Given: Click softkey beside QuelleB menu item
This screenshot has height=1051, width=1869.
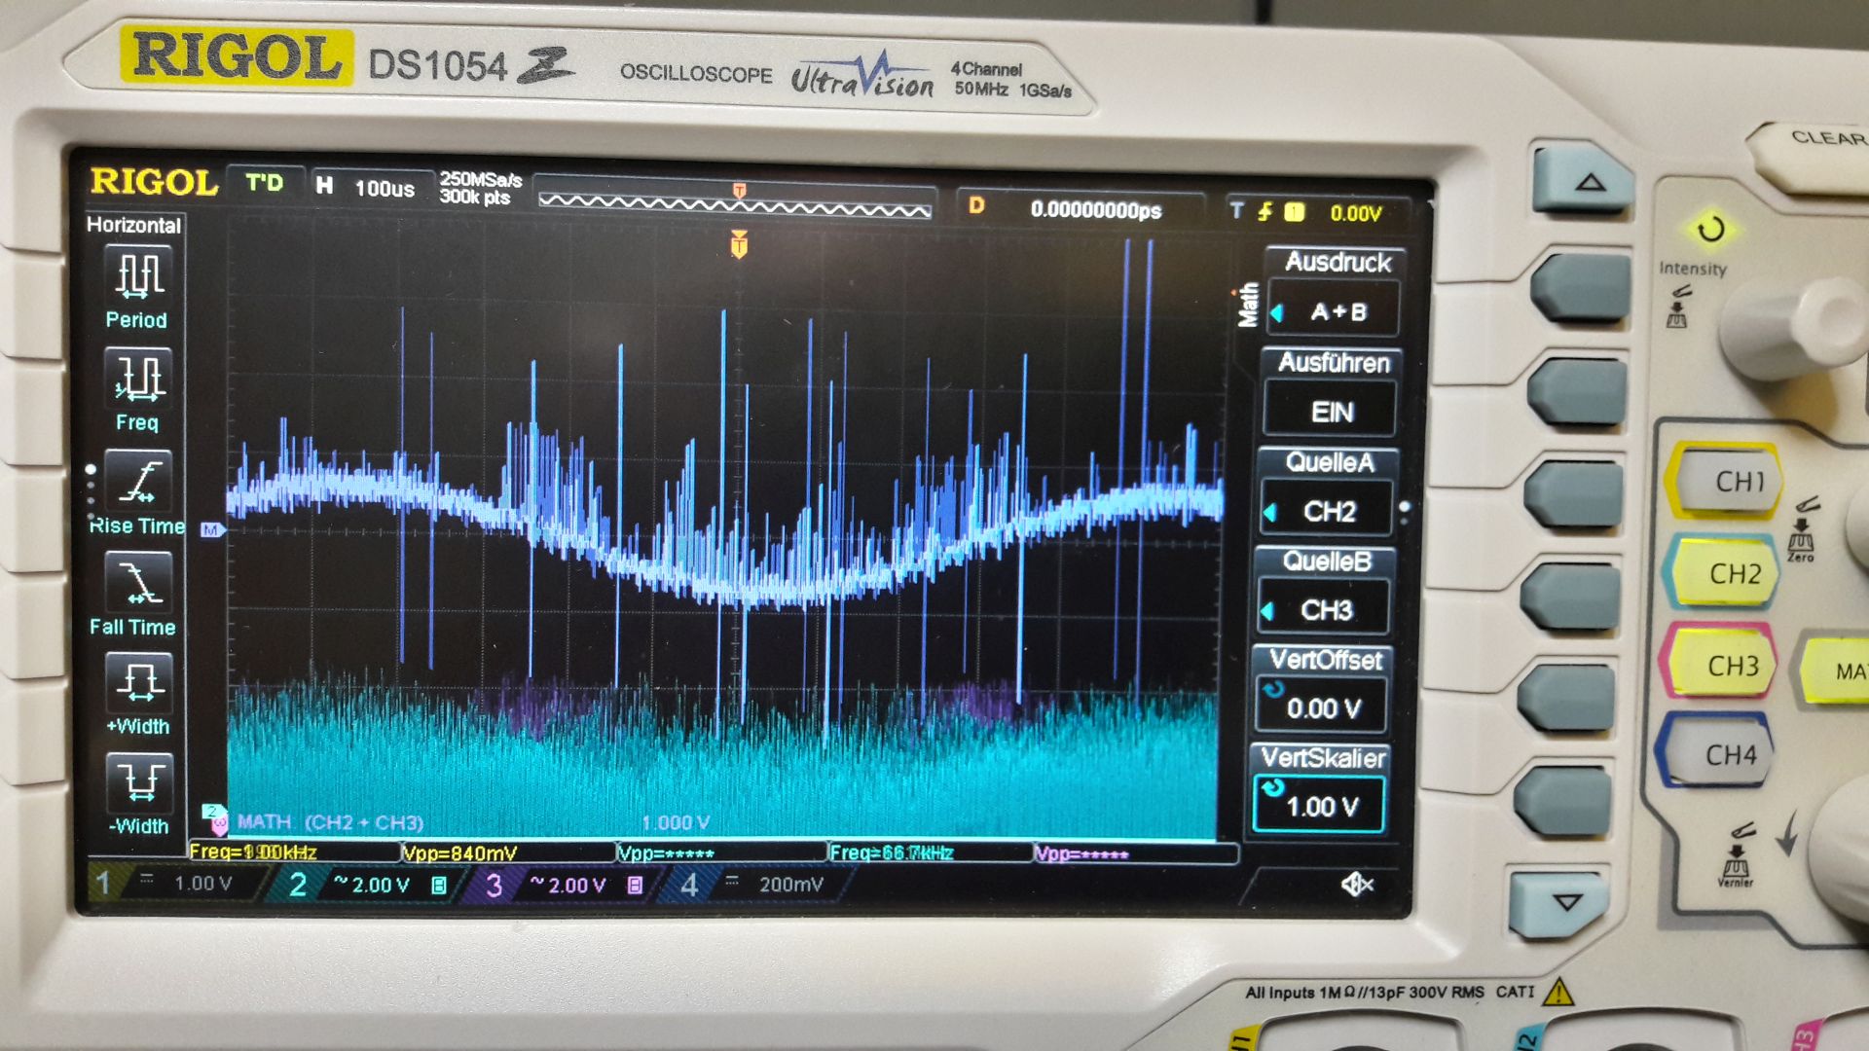Looking at the screenshot, I should point(1570,596).
